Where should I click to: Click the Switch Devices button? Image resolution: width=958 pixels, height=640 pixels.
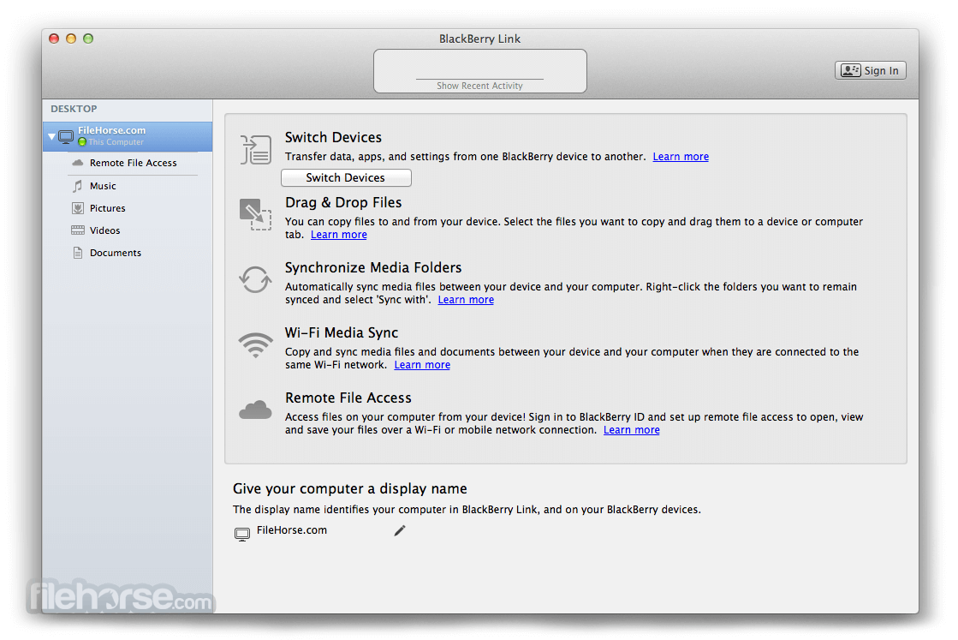346,178
